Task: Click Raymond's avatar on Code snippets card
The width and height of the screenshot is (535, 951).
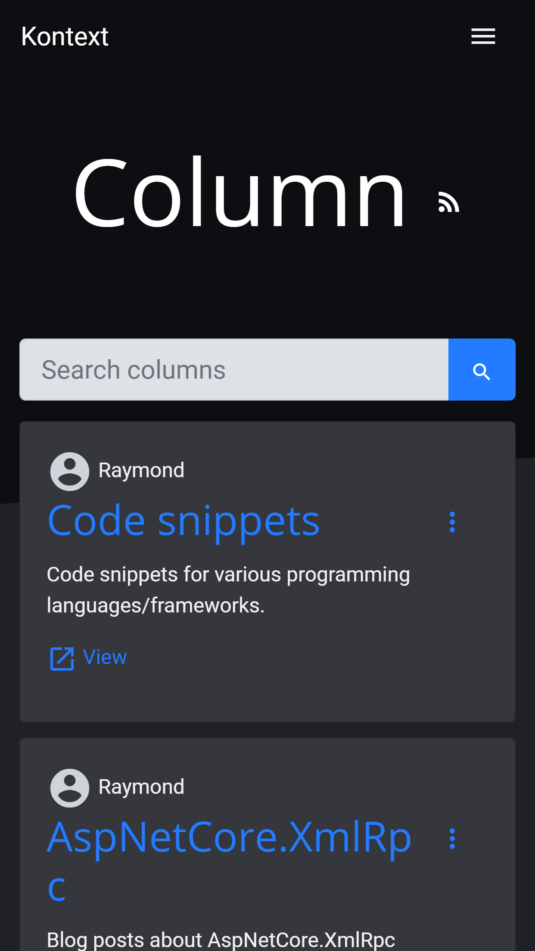Action: click(x=70, y=471)
